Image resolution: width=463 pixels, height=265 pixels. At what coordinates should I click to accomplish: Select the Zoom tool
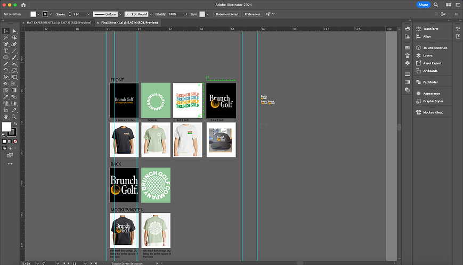[14, 117]
